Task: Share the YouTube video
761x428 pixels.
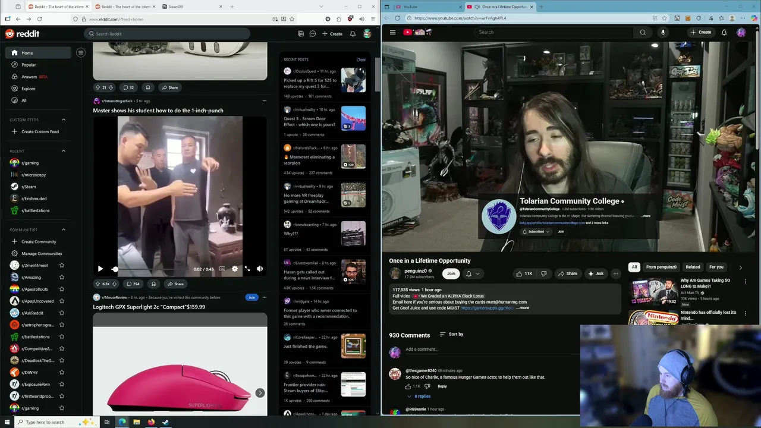Action: click(568, 273)
